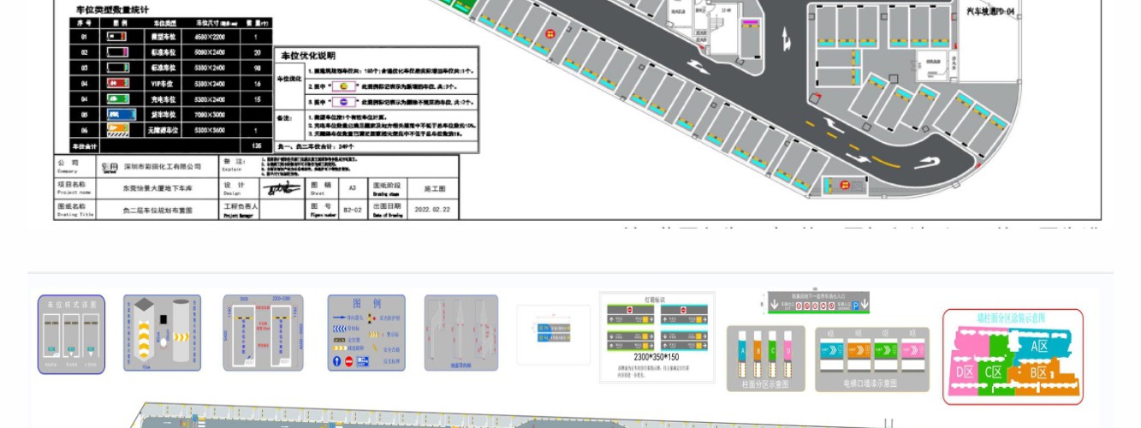Open the light box sign 2300*350*150 panel
This screenshot has height=428, width=1141.
(x=657, y=337)
